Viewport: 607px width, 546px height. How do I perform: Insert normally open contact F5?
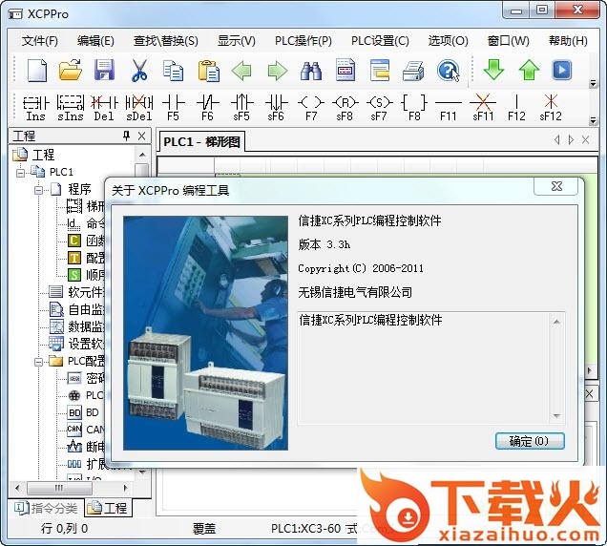click(x=173, y=108)
